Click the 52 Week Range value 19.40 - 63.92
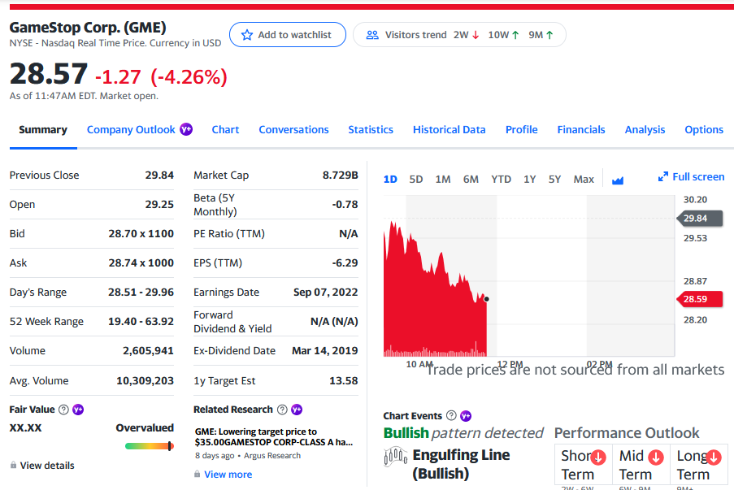The width and height of the screenshot is (734, 490). click(141, 322)
